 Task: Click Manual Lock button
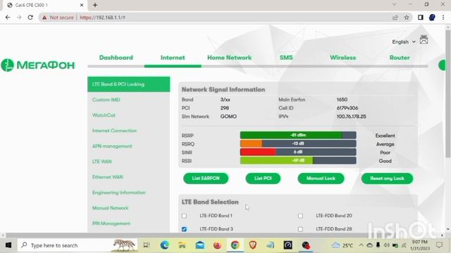coord(321,179)
